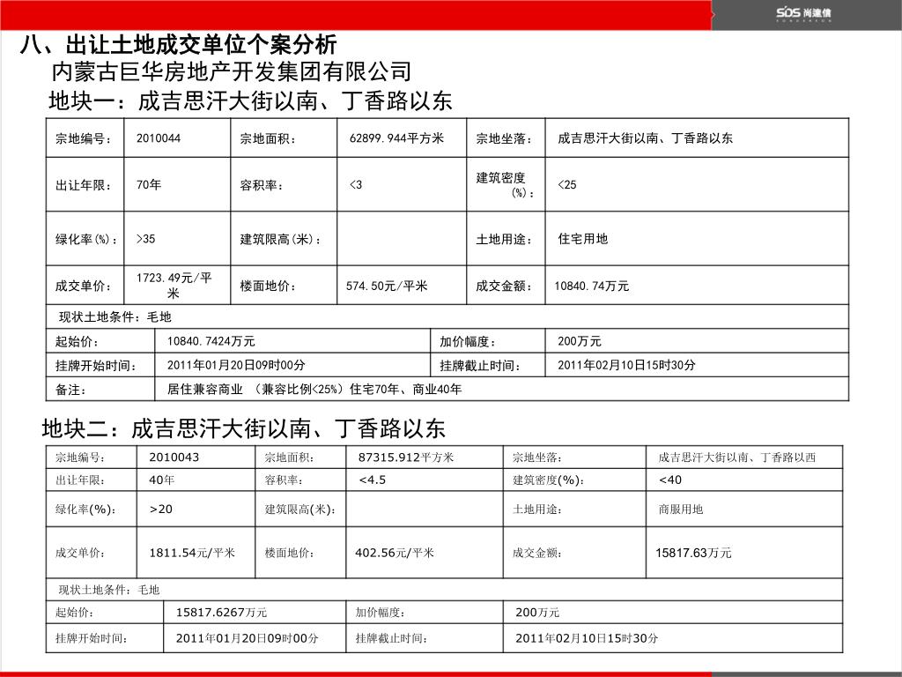Viewport: 902px width, 677px height.
Task: Click floor area ratio value <4.5
Action: [x=373, y=480]
